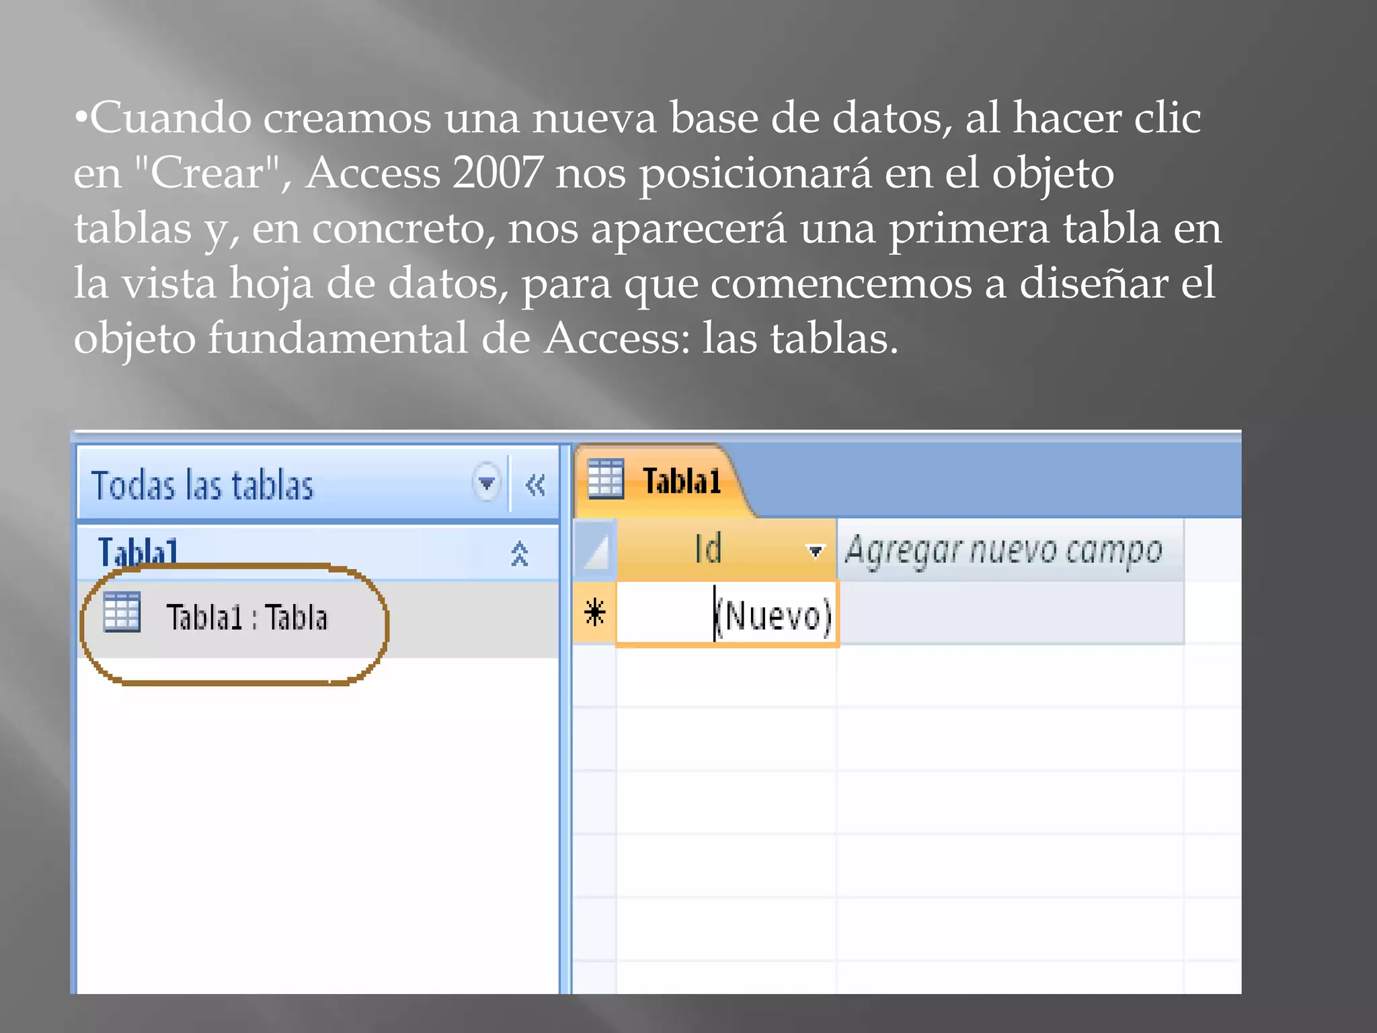Select the Tabla1 : Tabla item in the navigation pane

pyautogui.click(x=319, y=618)
